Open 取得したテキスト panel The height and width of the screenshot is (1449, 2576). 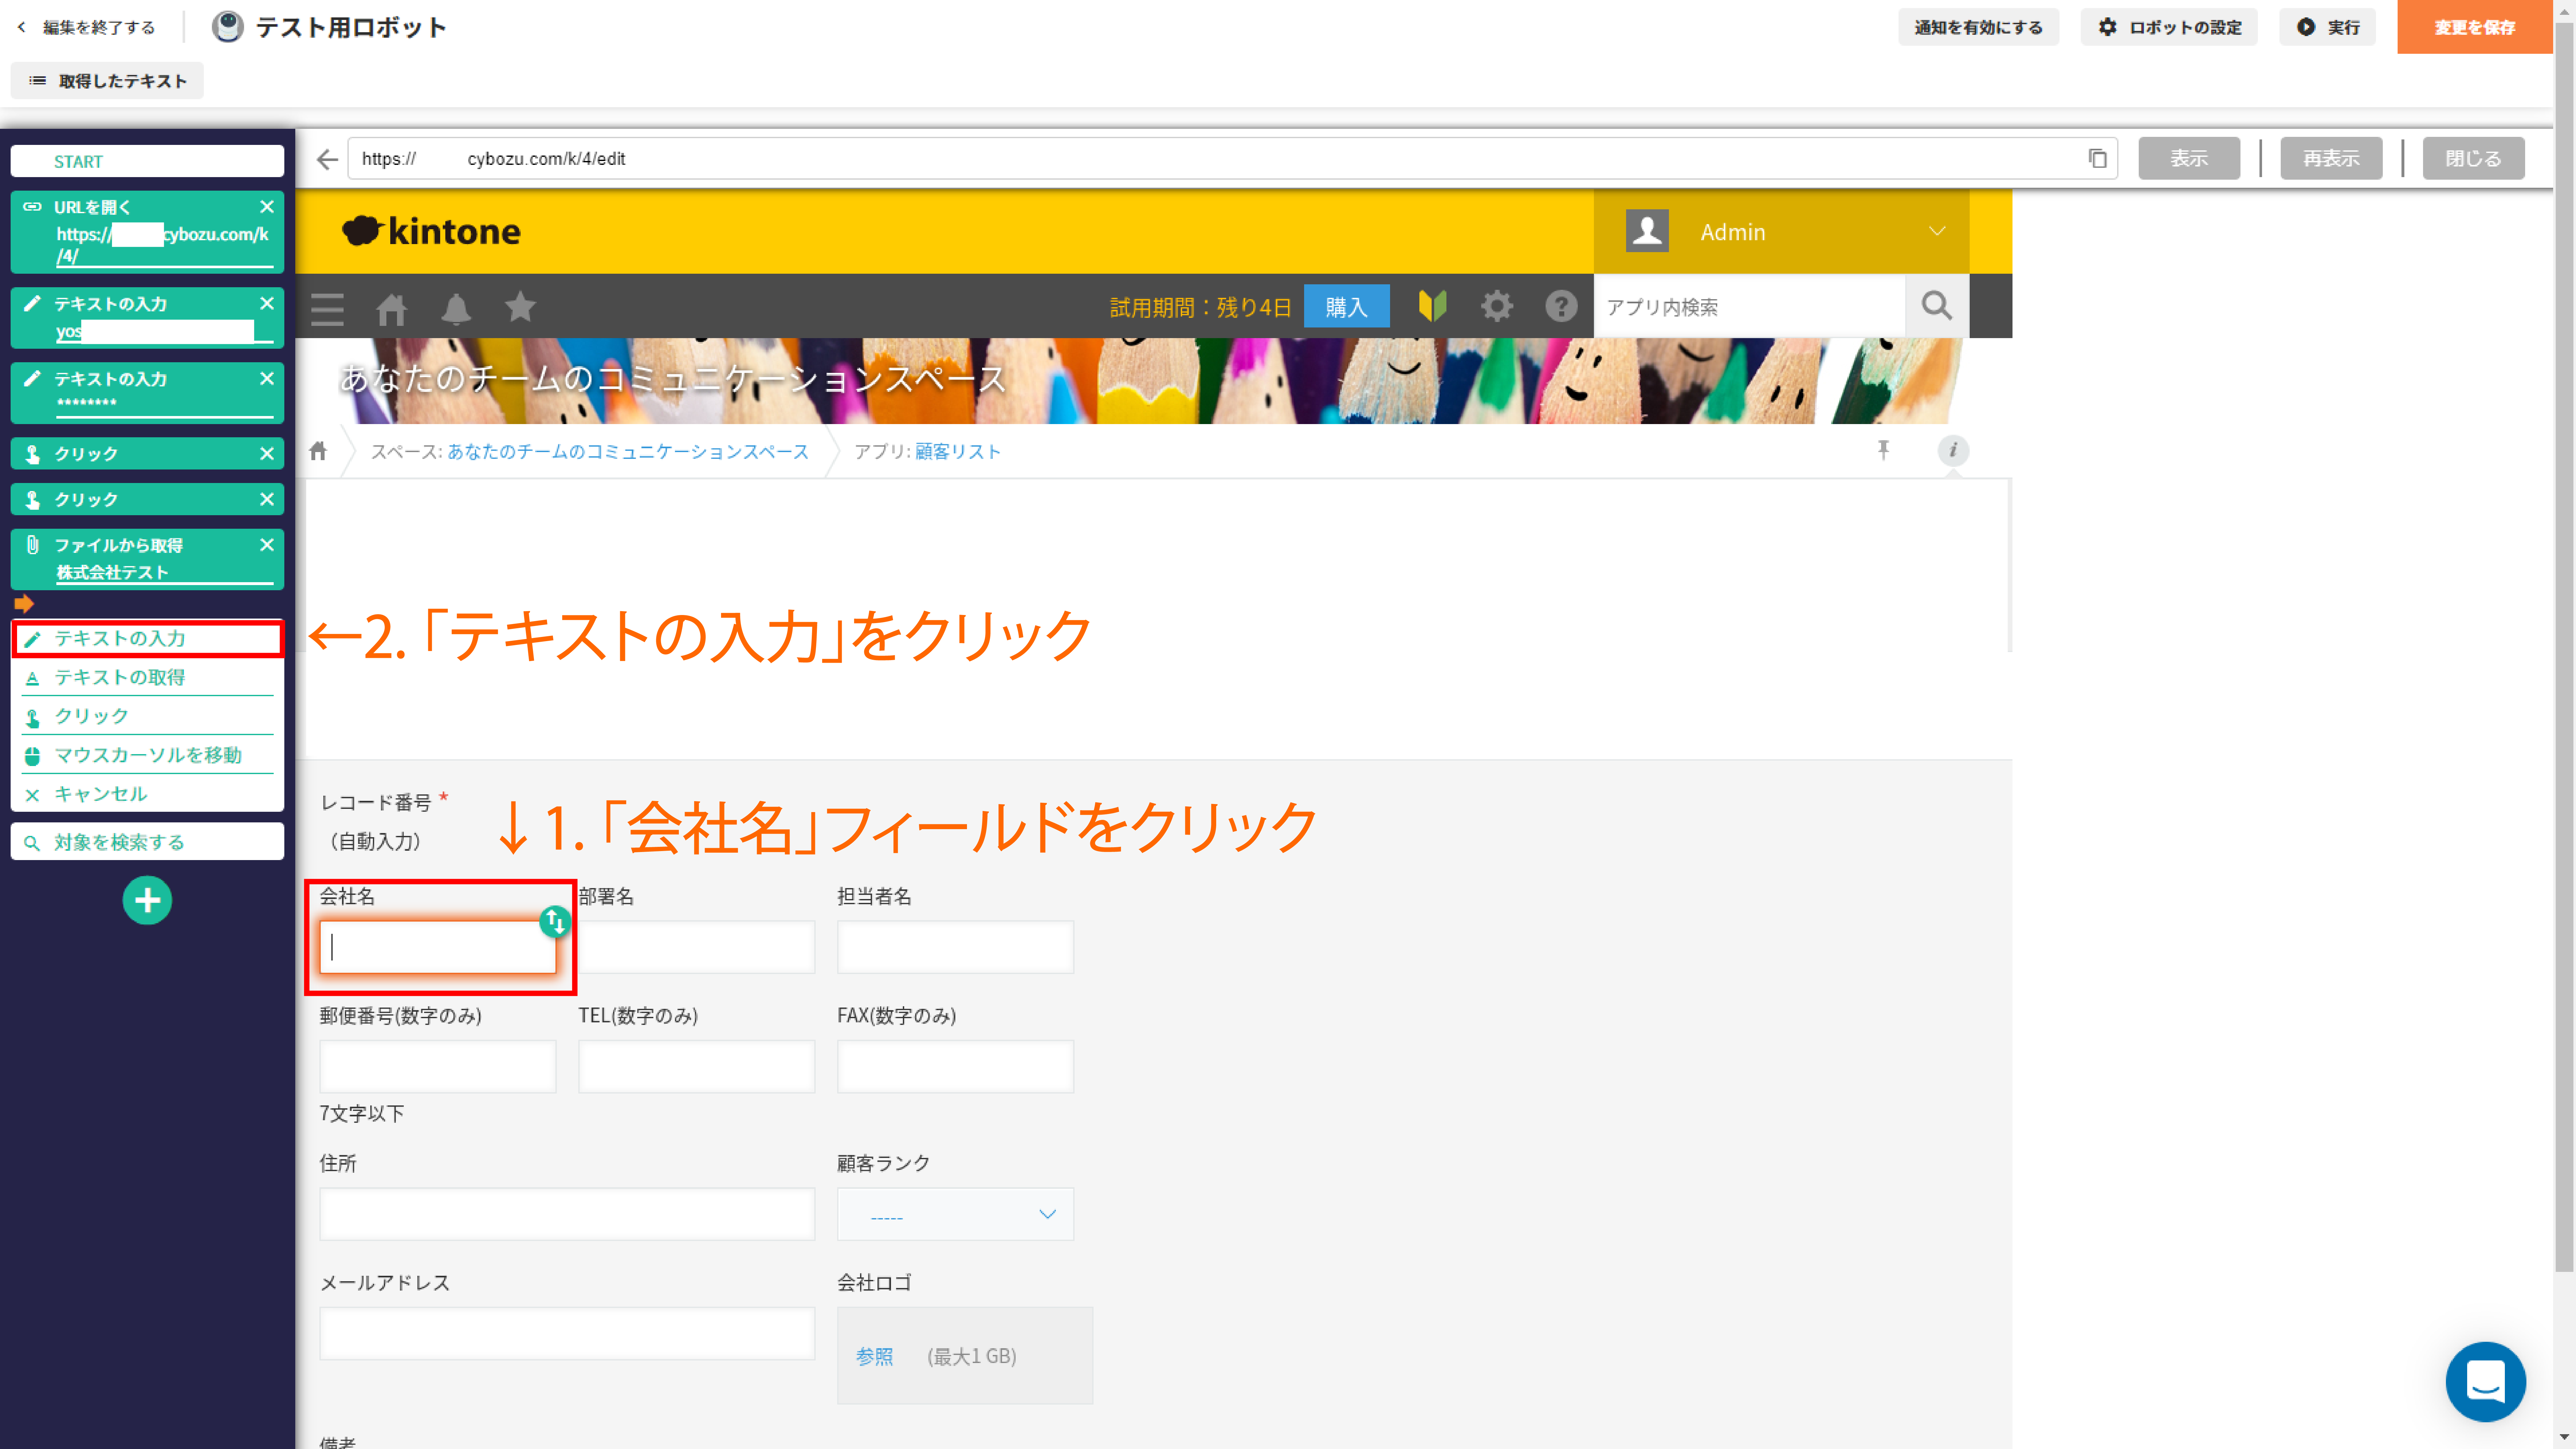(x=107, y=81)
